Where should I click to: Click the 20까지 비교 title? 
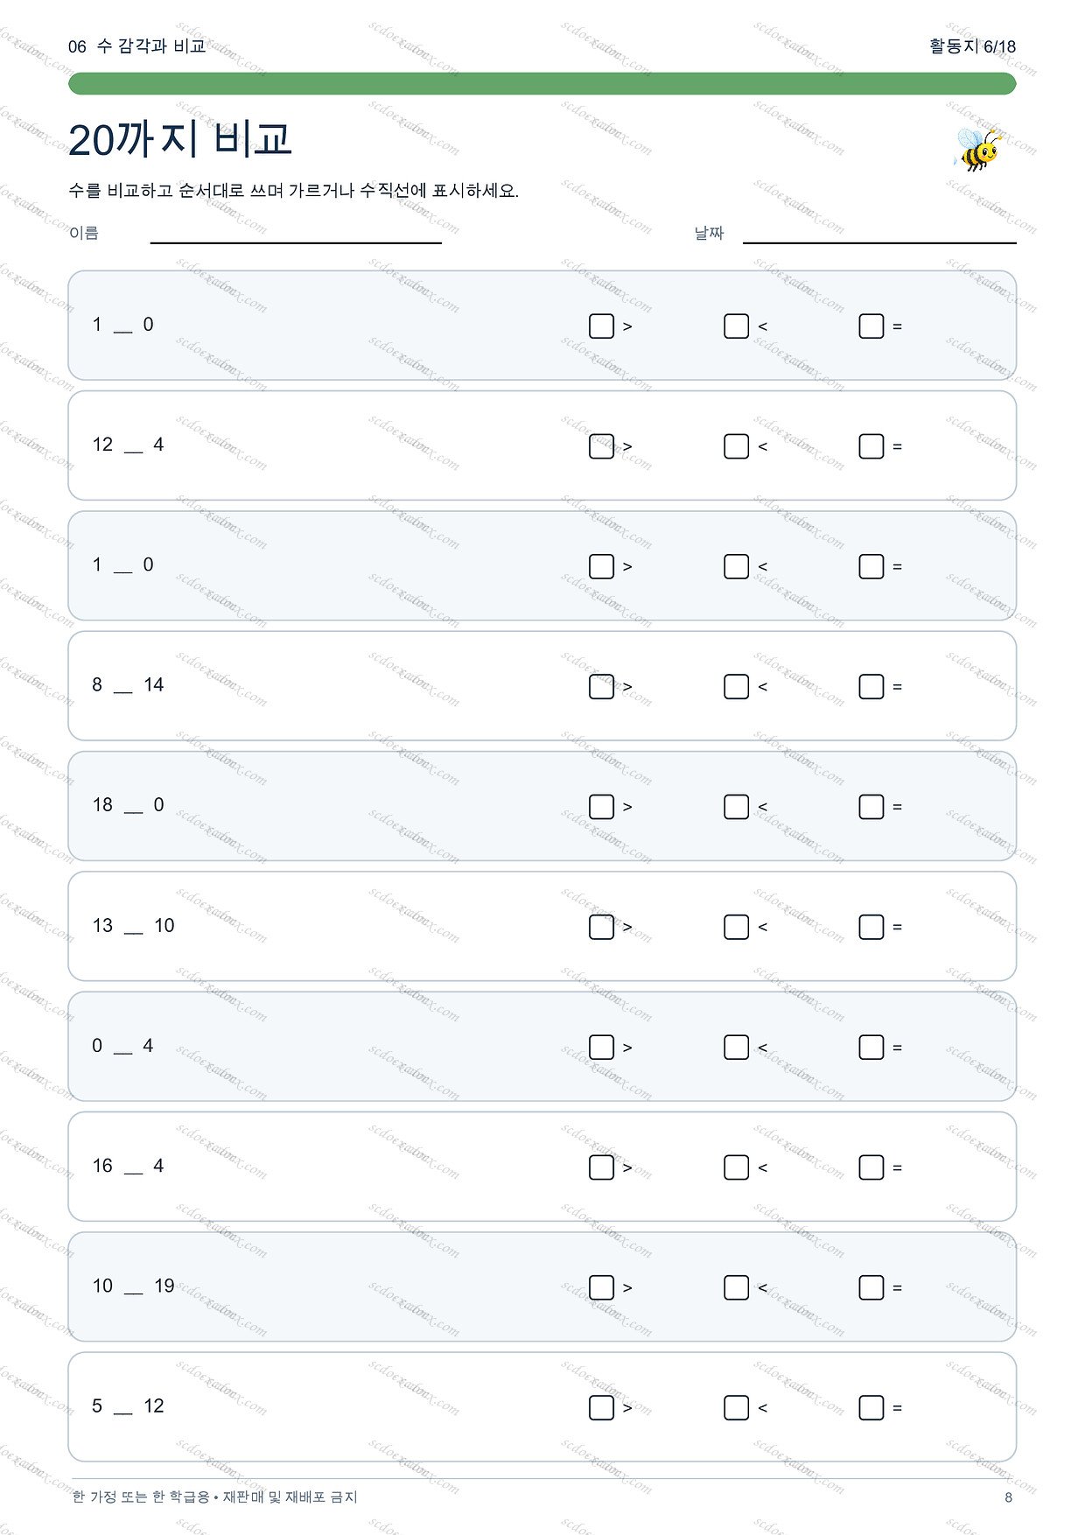pyautogui.click(x=179, y=138)
